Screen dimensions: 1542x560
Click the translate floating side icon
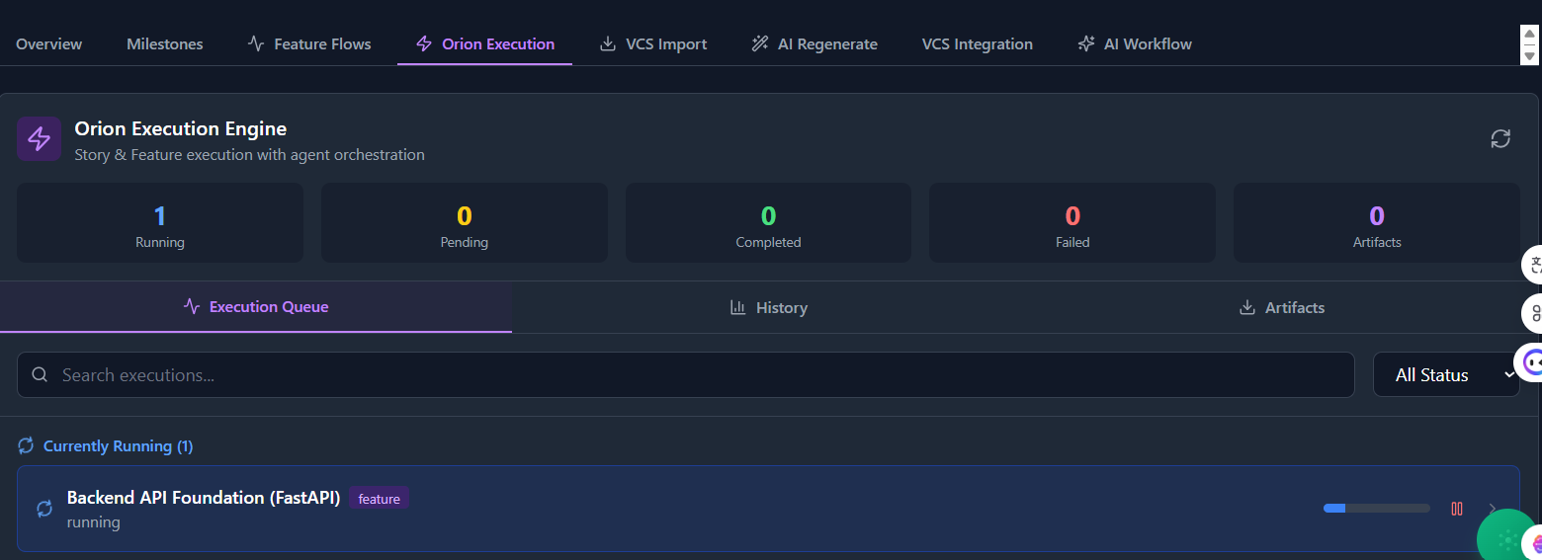point(1533,264)
